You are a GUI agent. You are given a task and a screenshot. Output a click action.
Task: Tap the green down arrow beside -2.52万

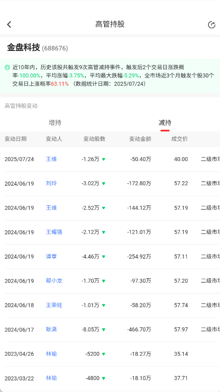pos(104,208)
